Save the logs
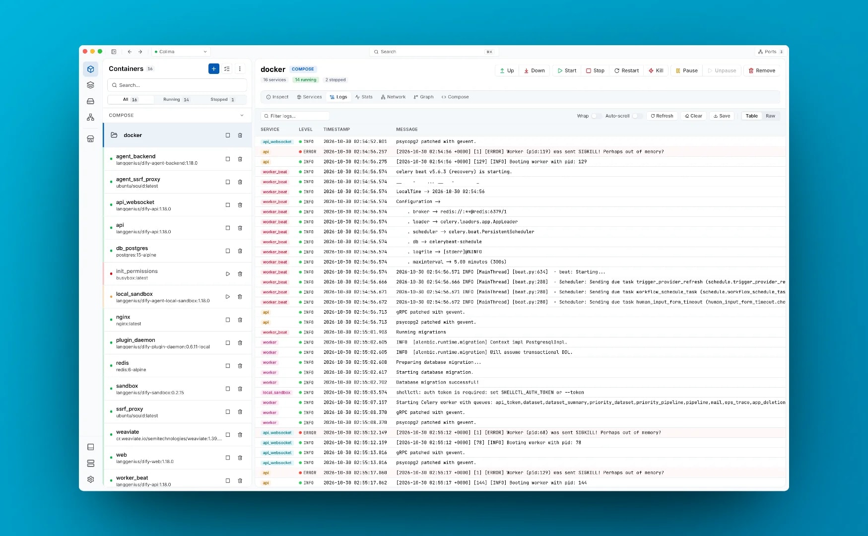This screenshot has height=536, width=868. click(x=722, y=116)
